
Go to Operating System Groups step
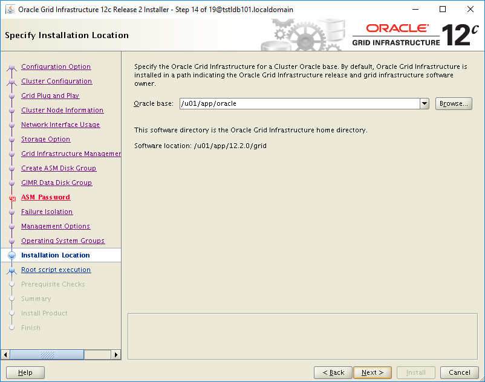(x=63, y=241)
